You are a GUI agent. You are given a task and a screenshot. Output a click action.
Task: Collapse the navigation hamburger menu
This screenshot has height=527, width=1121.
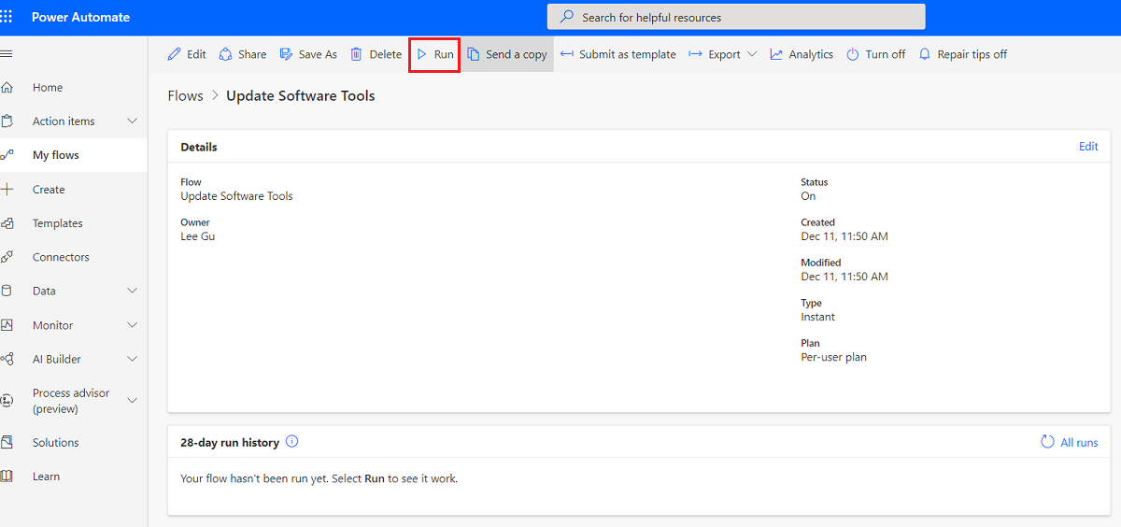[x=7, y=53]
